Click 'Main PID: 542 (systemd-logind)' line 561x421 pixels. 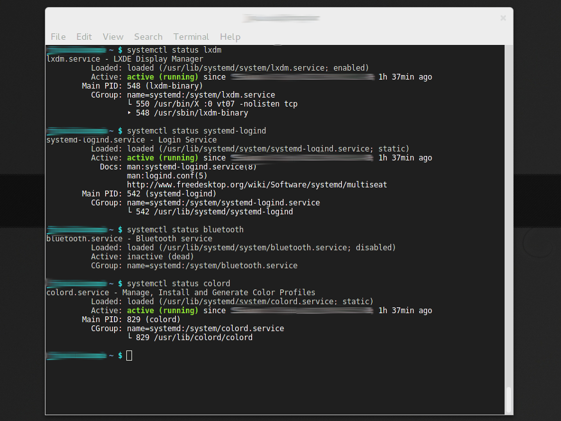pos(149,194)
